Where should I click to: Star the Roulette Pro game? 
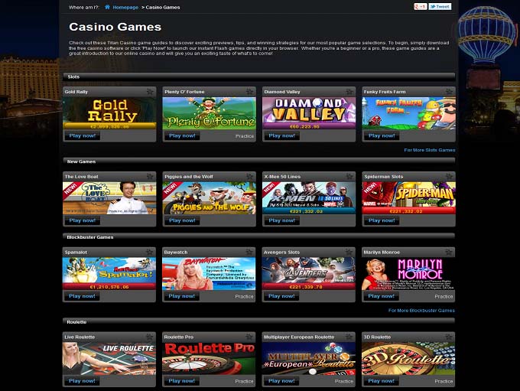[249, 337]
